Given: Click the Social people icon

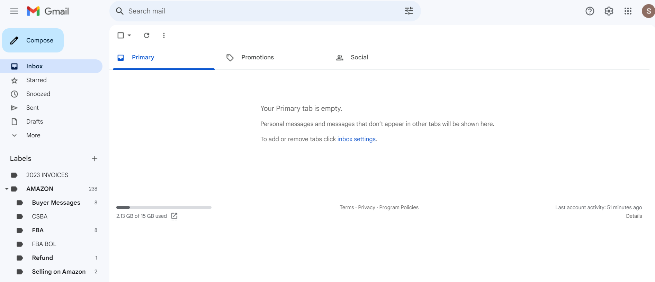Looking at the screenshot, I should click(340, 58).
